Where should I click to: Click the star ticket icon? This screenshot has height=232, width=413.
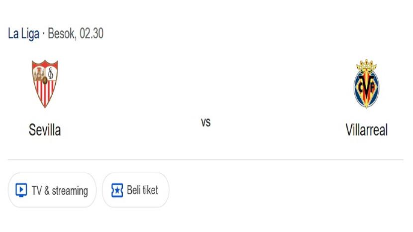pyautogui.click(x=117, y=190)
